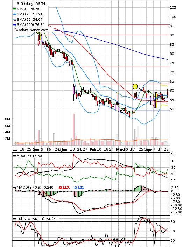Click the dark blue SMA(200) legend icon
The width and height of the screenshot is (184, 247).
(x=14, y=25)
